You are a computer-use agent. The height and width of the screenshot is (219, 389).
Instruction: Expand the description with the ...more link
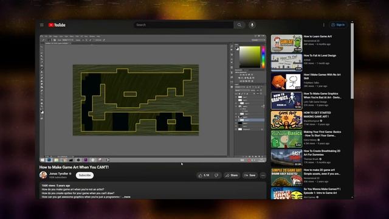pyautogui.click(x=126, y=196)
